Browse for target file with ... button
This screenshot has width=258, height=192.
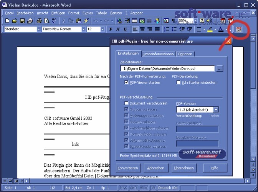[220, 69]
